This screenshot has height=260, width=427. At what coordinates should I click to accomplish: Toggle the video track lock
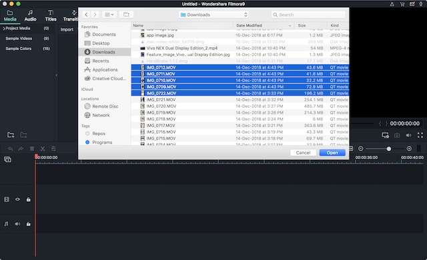pyautogui.click(x=28, y=199)
